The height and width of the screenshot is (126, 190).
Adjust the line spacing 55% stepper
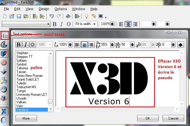tap(112, 45)
